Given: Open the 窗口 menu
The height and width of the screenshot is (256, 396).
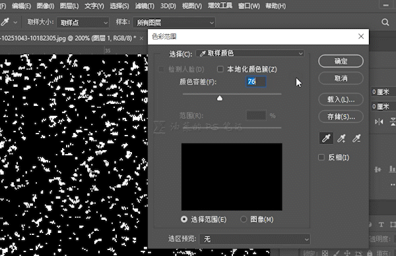Looking at the screenshot, I should [249, 6].
